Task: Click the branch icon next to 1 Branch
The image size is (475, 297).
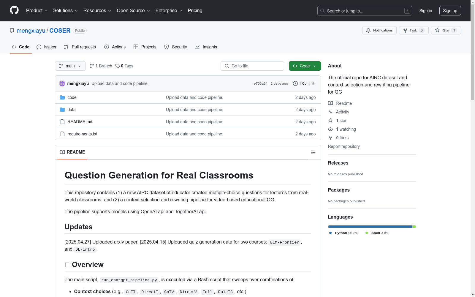Action: pos(92,66)
